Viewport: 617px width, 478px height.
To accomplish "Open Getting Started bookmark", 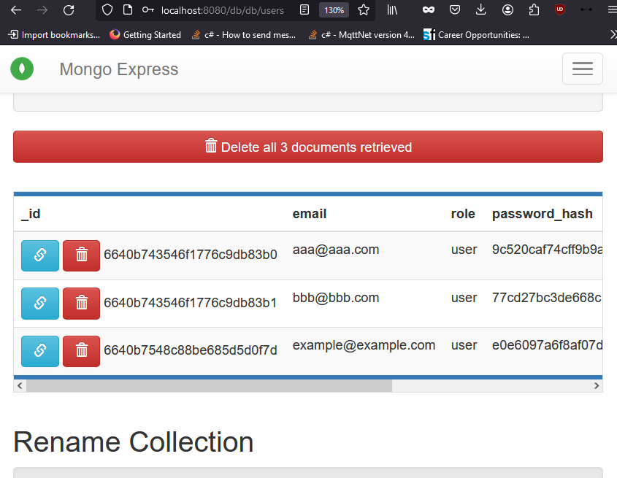I will point(145,35).
